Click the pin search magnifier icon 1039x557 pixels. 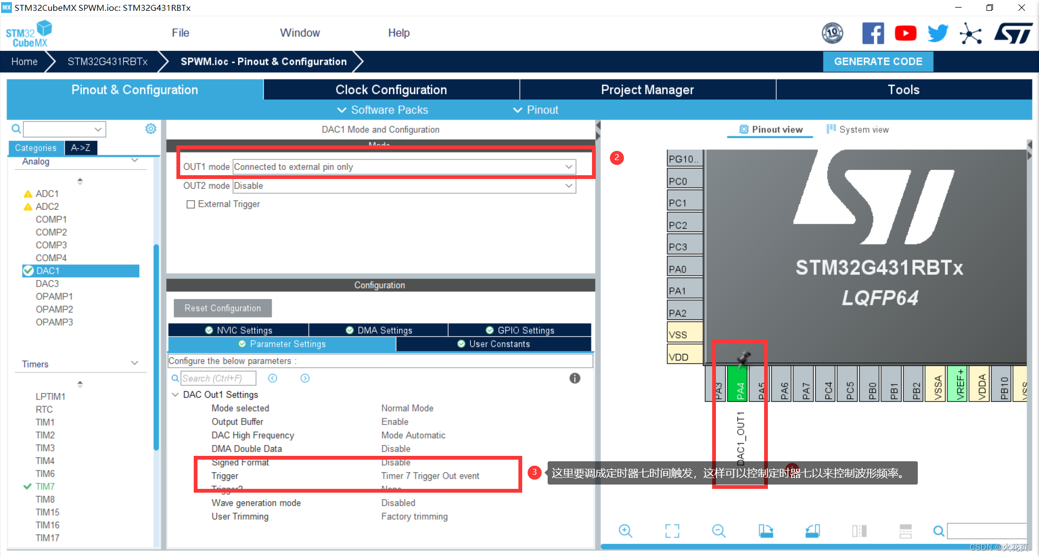point(939,531)
